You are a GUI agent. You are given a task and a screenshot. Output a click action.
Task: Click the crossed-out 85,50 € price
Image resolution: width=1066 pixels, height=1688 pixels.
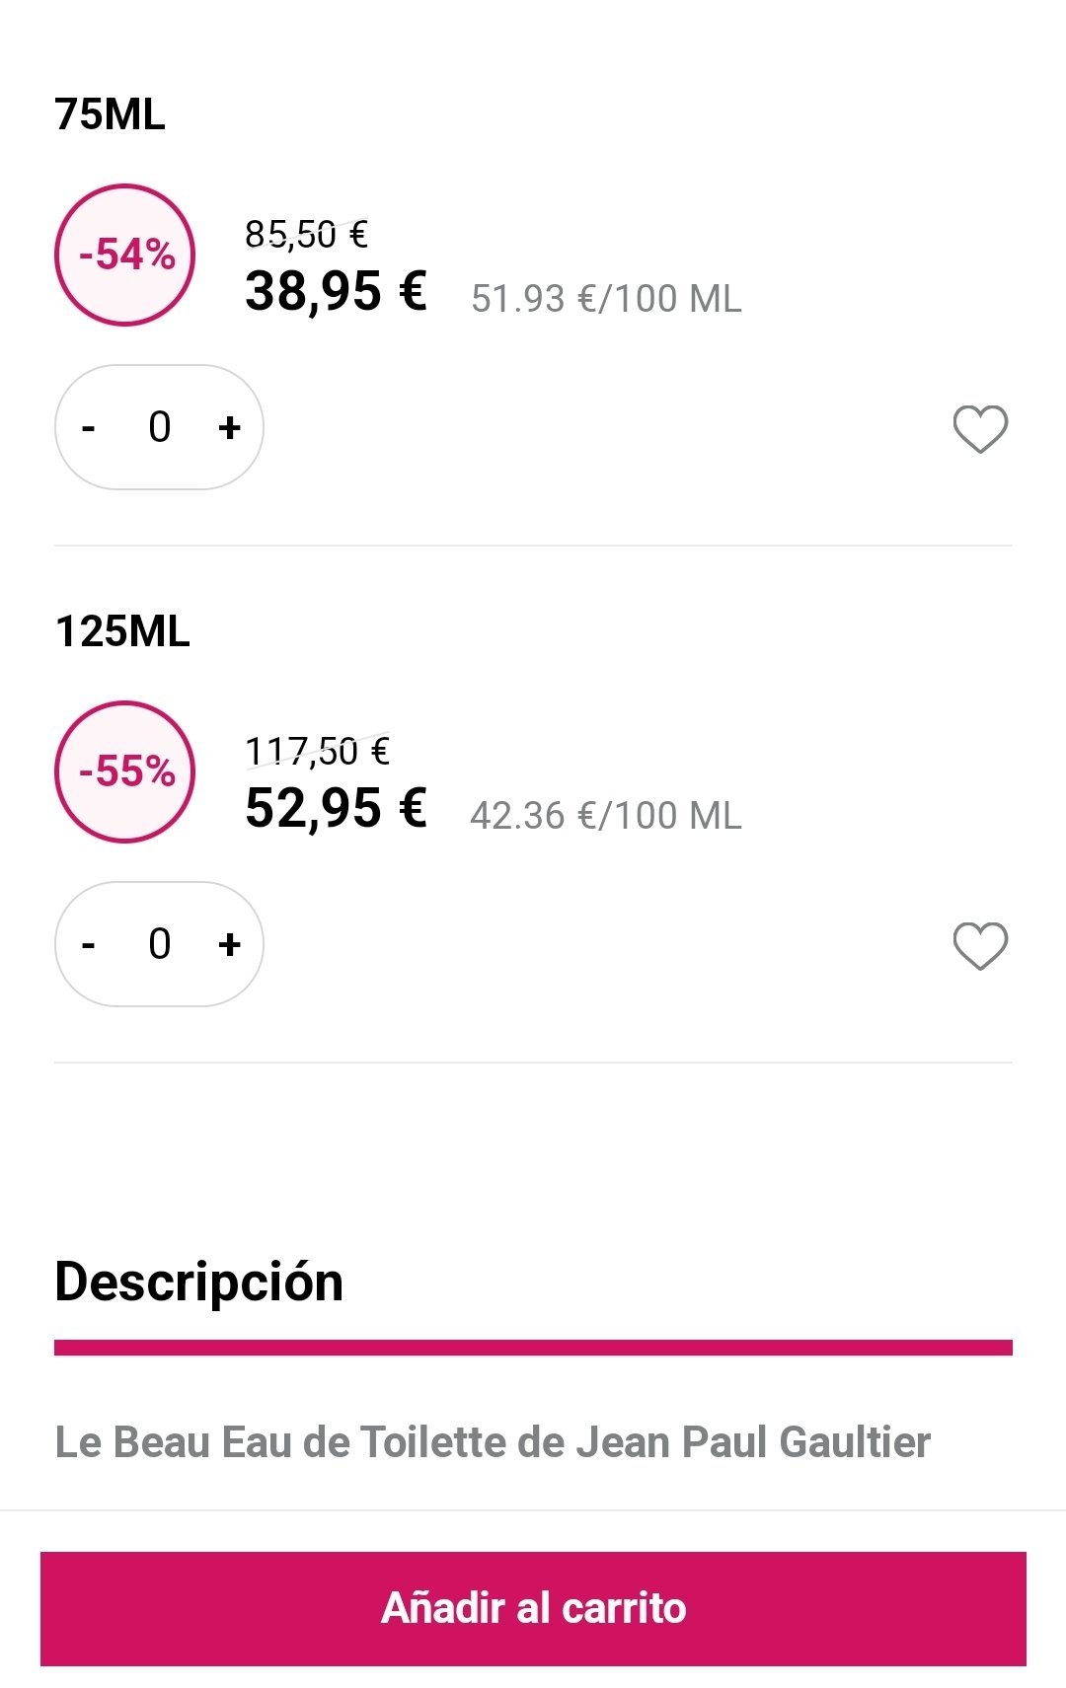[x=306, y=235]
